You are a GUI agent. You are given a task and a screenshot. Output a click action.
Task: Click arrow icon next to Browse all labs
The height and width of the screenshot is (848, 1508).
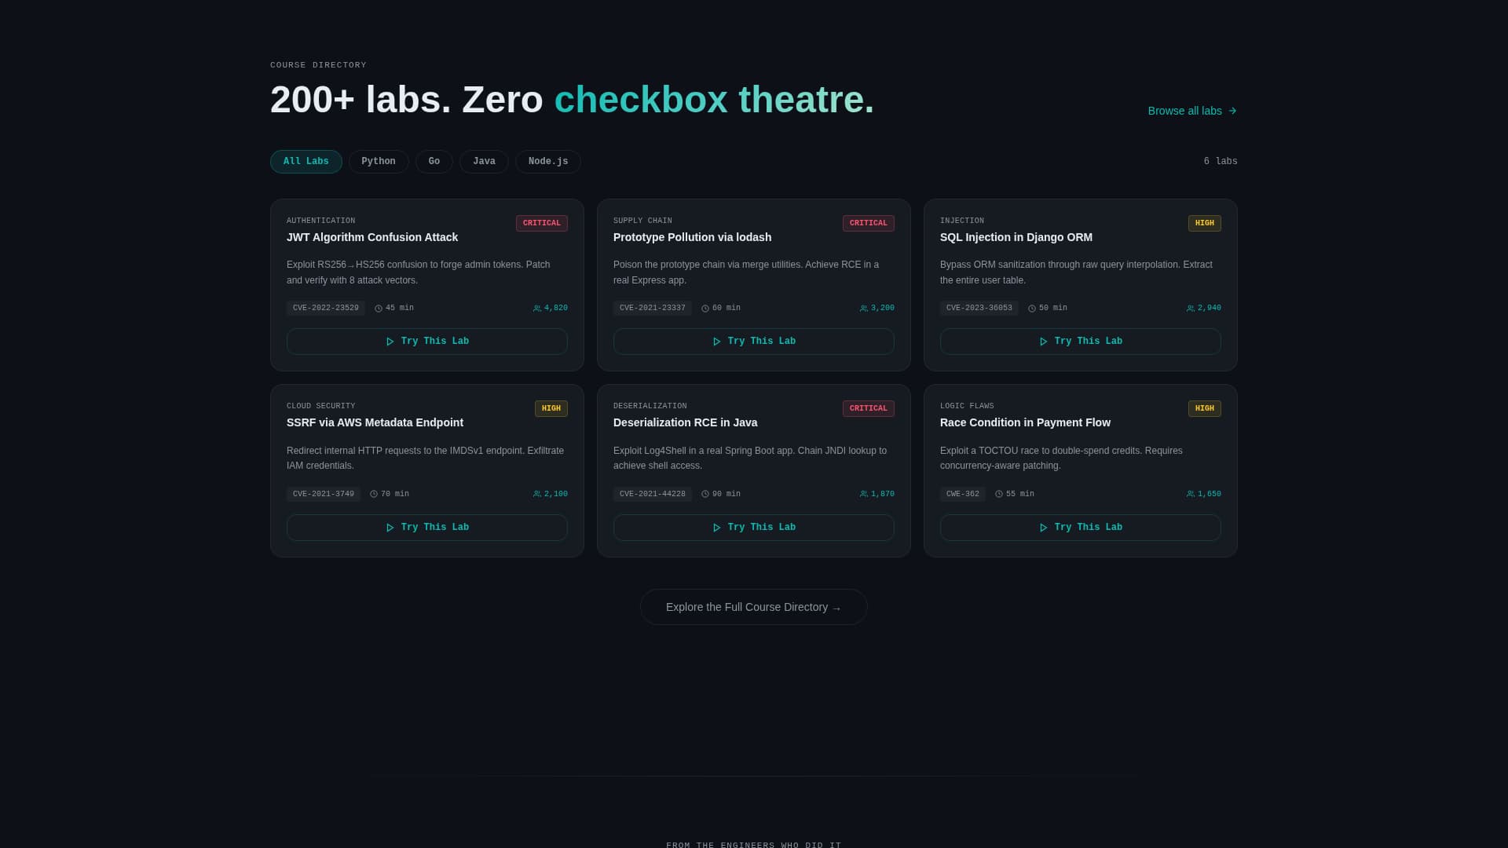tap(1232, 111)
